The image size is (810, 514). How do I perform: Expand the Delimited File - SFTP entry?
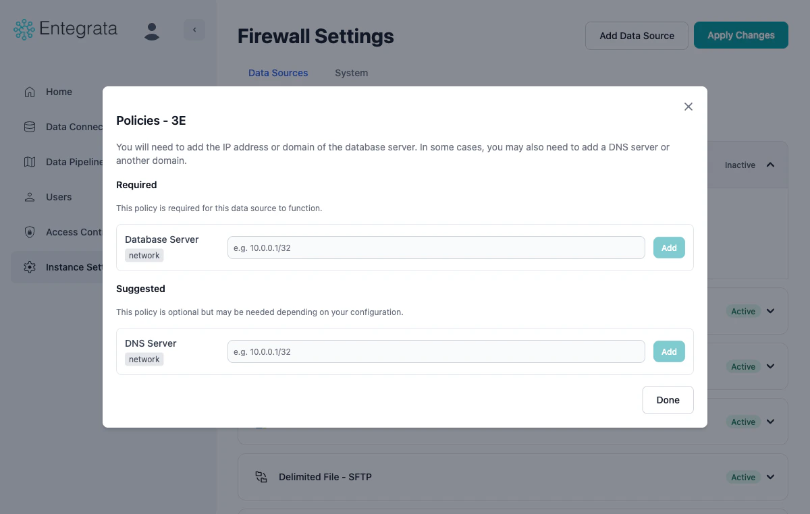coord(769,477)
